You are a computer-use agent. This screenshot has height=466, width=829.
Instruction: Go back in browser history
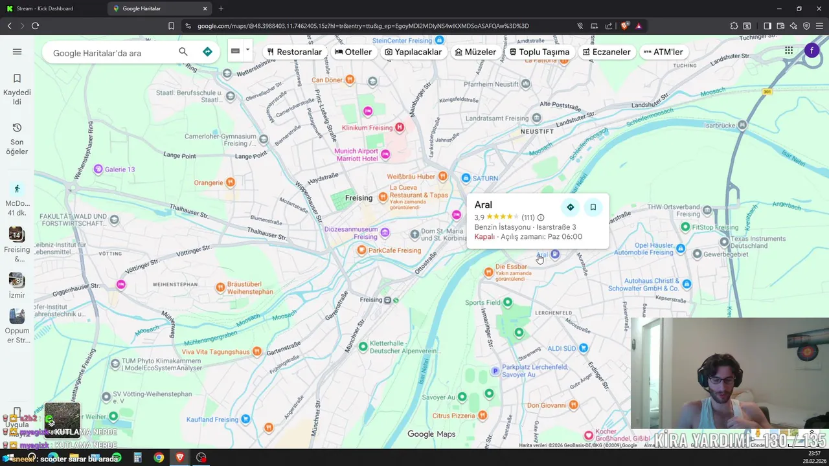[10, 26]
